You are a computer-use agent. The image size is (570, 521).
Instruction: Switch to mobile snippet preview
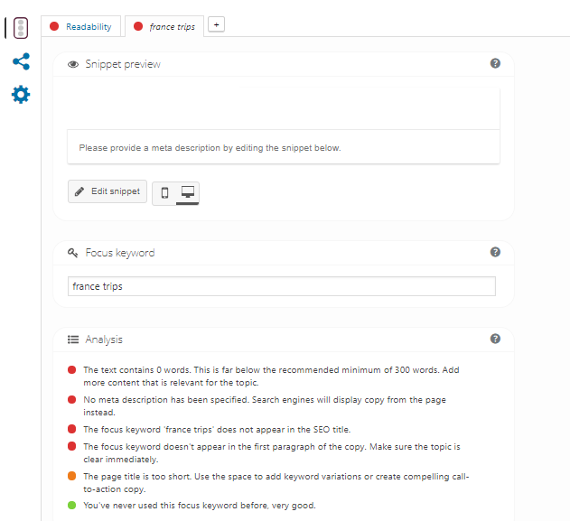(x=164, y=192)
